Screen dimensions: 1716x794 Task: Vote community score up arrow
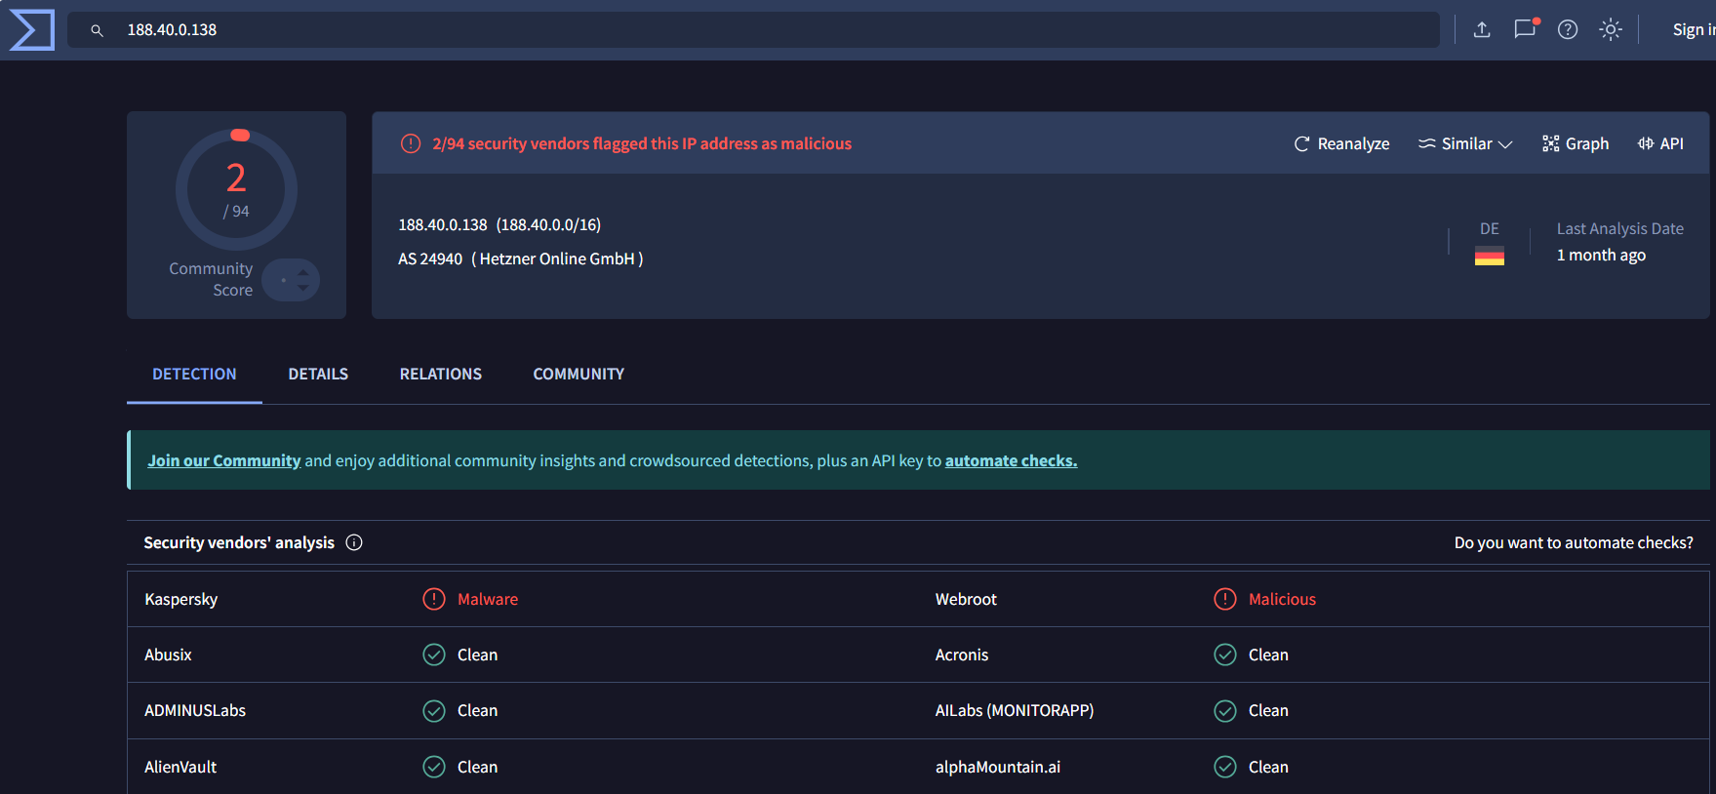point(303,273)
